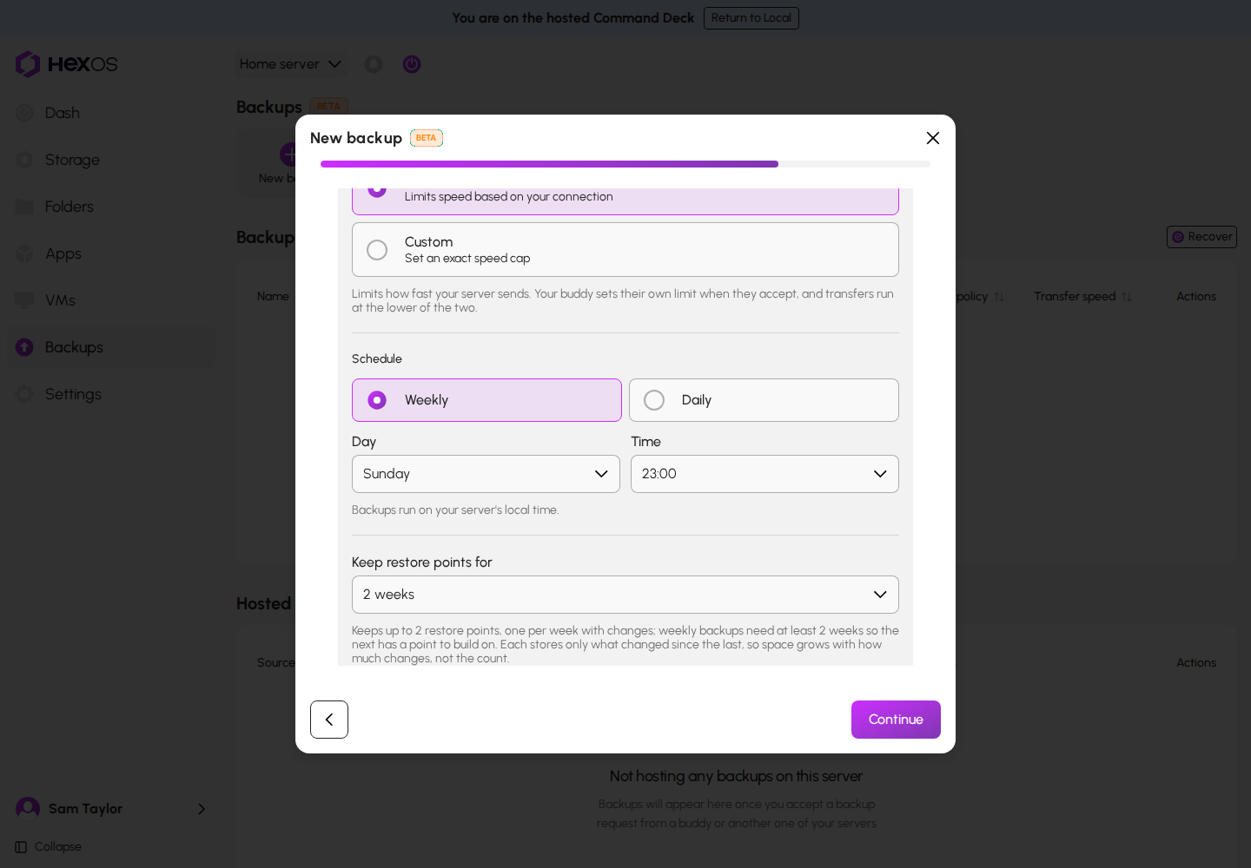Select Backups in the sidebar menu

coord(111,347)
